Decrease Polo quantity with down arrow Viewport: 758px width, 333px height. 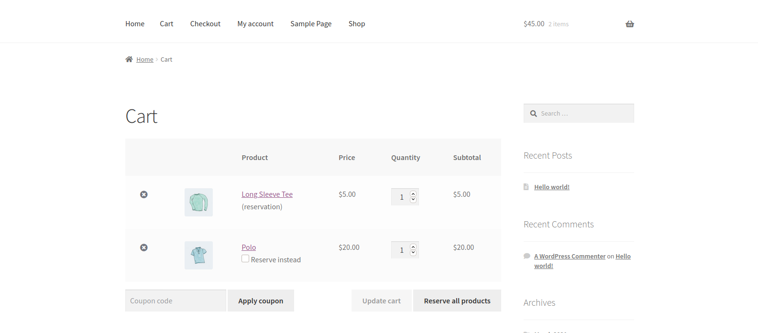pyautogui.click(x=413, y=253)
